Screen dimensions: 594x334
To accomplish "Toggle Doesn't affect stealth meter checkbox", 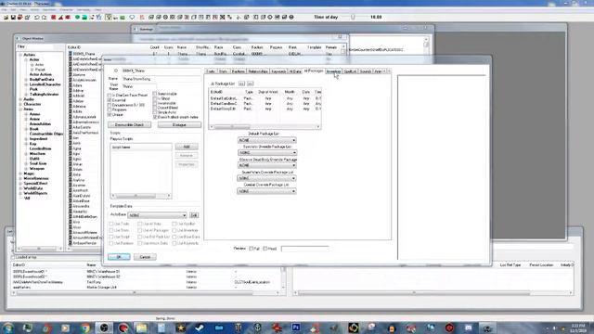I will (155, 117).
